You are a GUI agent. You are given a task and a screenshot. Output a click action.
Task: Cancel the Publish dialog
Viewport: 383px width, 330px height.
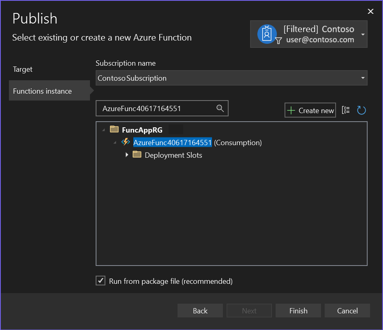[347, 311]
